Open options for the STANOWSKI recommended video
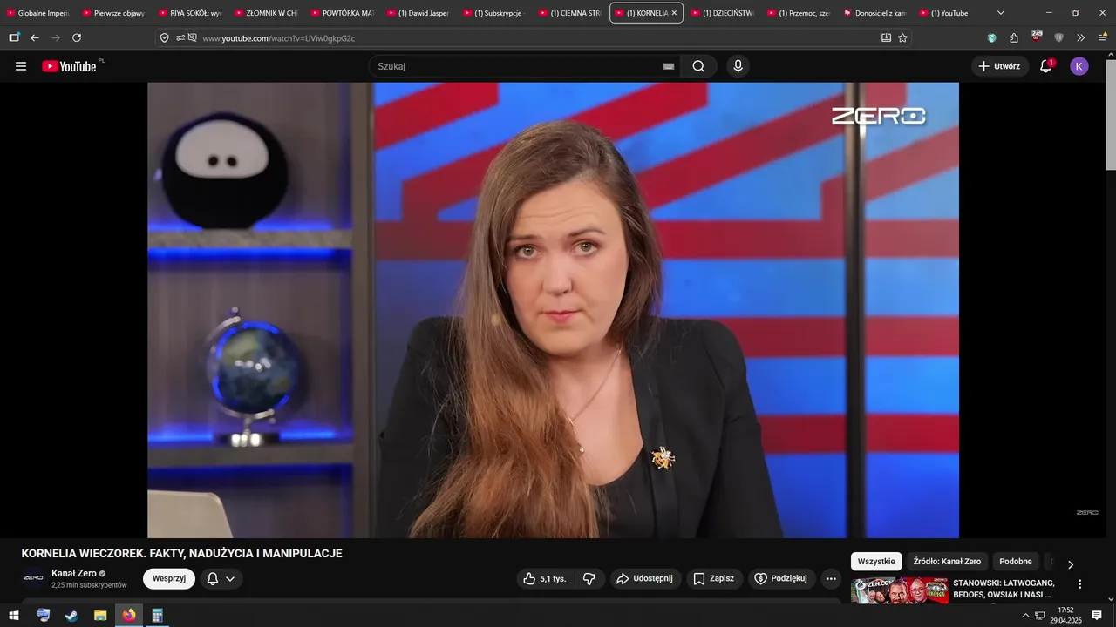This screenshot has height=627, width=1116. click(1079, 584)
